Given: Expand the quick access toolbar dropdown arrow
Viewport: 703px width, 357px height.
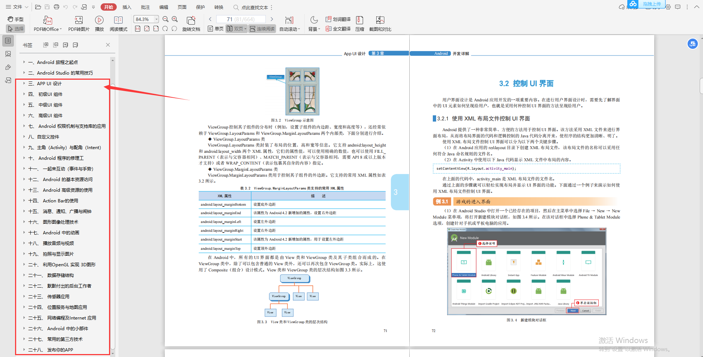Looking at the screenshot, I should click(93, 7).
